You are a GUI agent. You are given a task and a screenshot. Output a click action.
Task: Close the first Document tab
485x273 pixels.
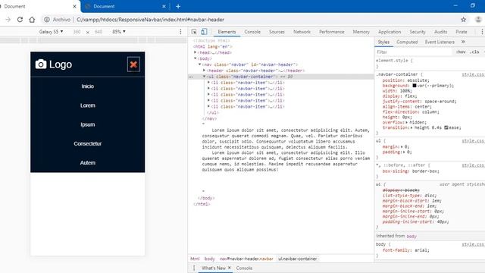tap(74, 6)
